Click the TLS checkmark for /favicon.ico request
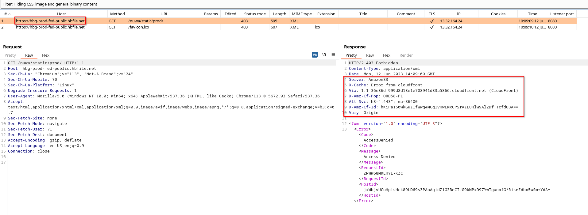588x215 pixels. pos(432,27)
